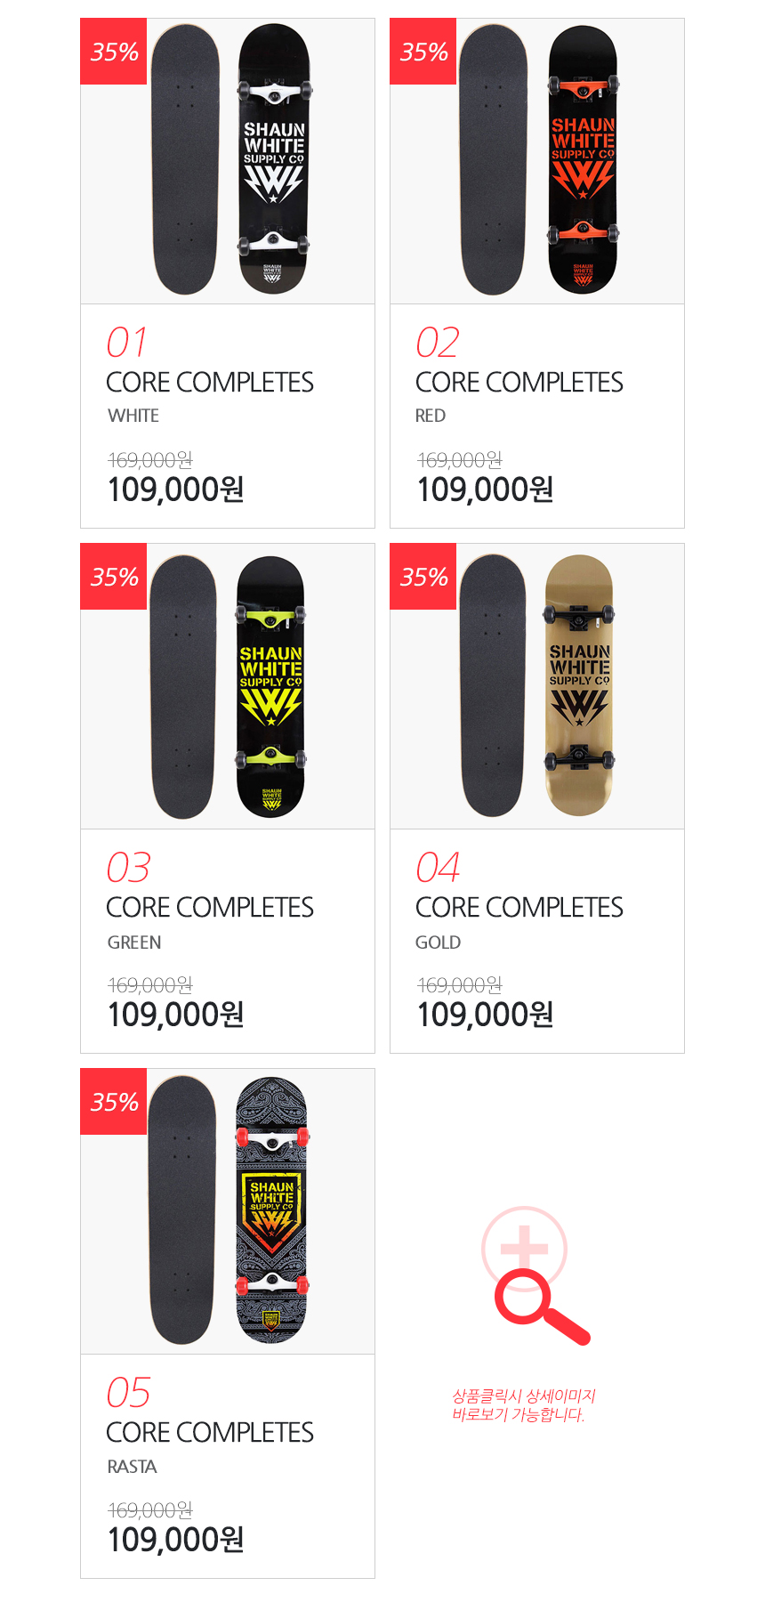This screenshot has height=1602, width=765.
Task: Open the red Shaun White skateboard image
Action: pyautogui.click(x=539, y=160)
